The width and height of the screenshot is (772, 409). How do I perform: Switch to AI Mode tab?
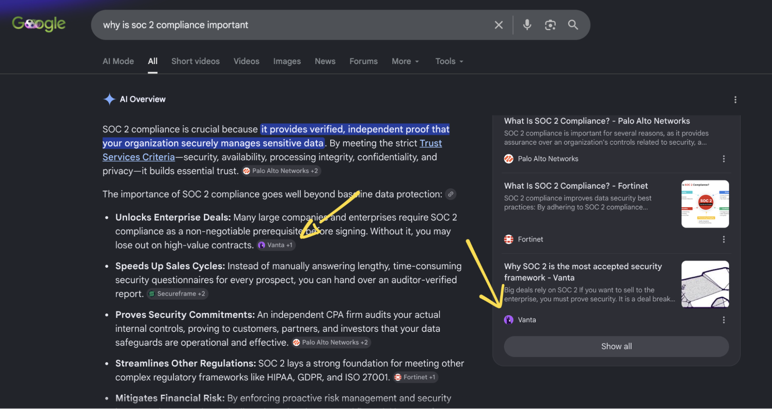(118, 61)
